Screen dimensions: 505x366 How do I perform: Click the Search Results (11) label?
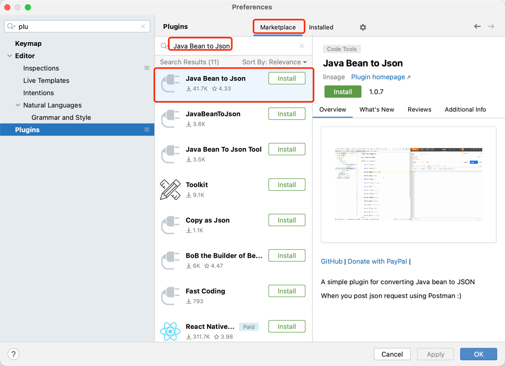189,62
